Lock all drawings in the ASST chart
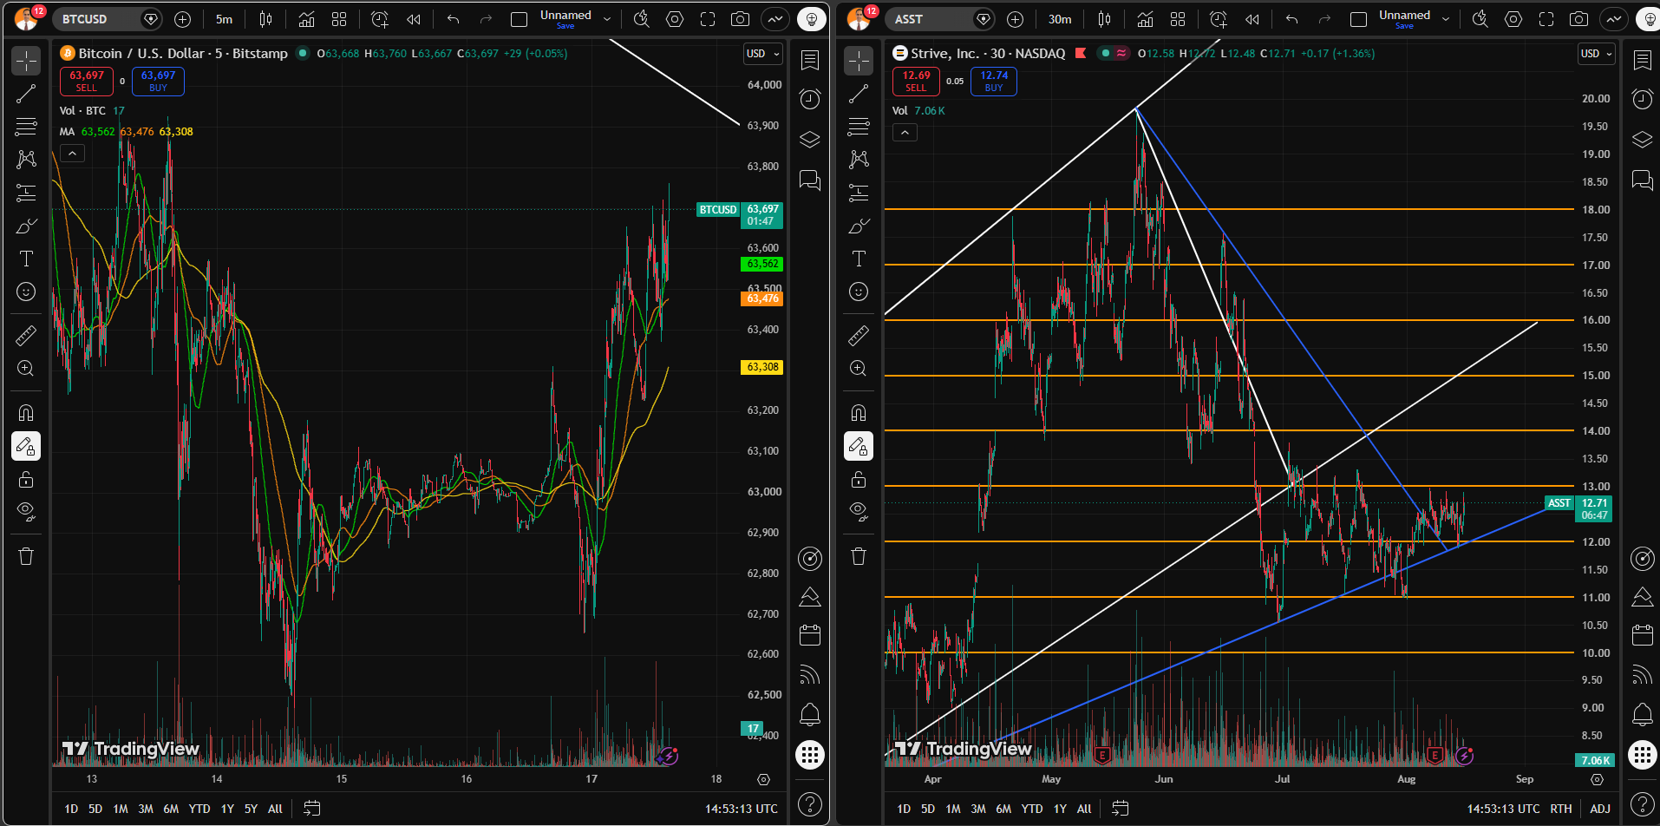Viewport: 1660px width, 826px height. click(x=859, y=479)
